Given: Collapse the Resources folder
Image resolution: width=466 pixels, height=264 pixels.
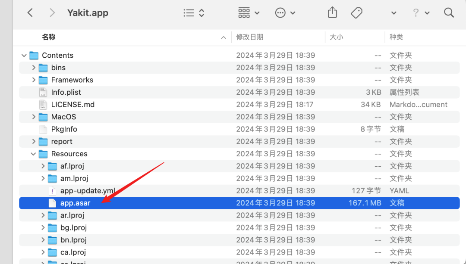Looking at the screenshot, I should pyautogui.click(x=33, y=154).
